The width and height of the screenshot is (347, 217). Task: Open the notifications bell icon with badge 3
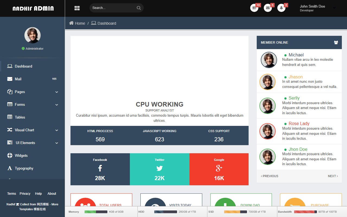click(281, 8)
